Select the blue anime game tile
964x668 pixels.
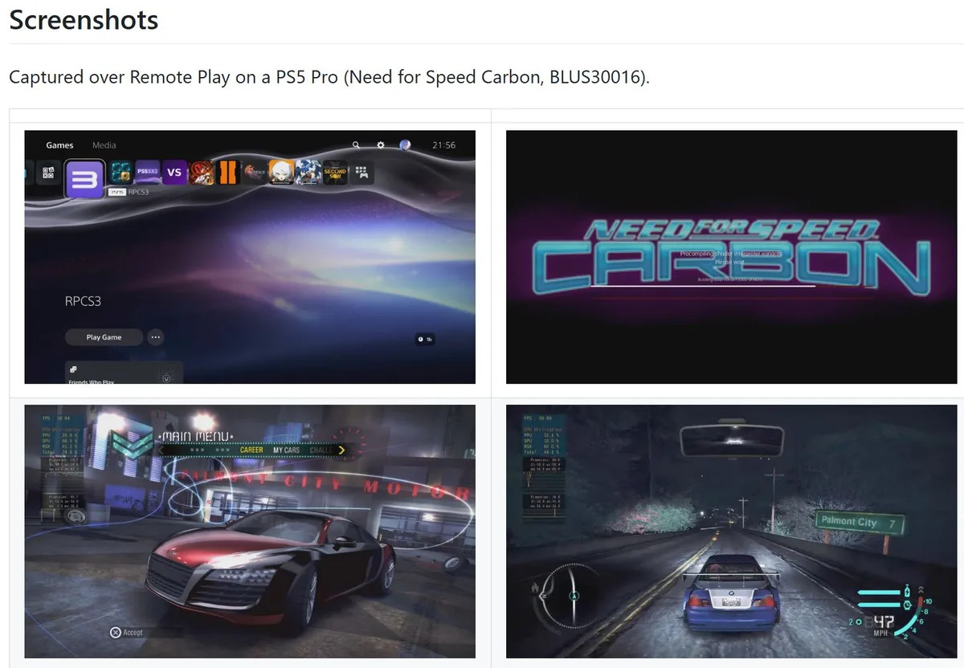point(308,173)
